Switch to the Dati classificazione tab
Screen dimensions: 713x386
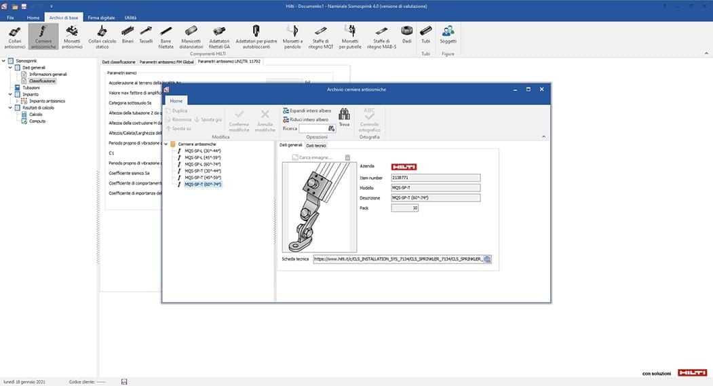[x=118, y=61]
